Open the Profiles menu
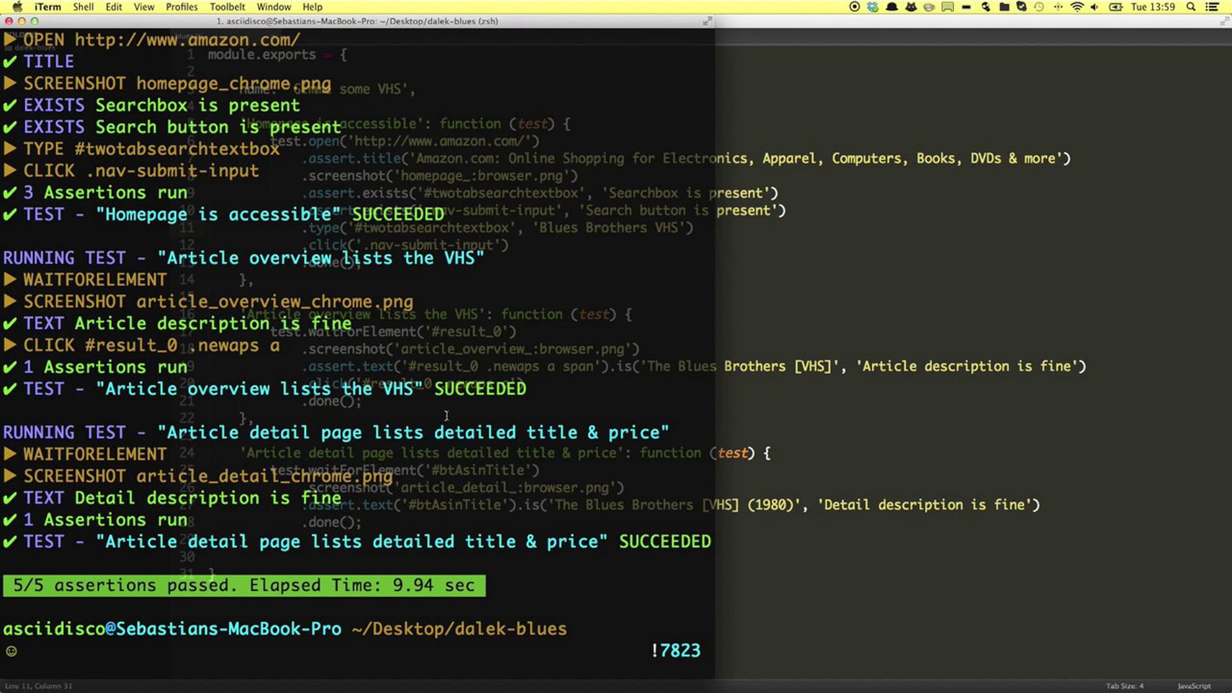Screen dimensions: 1232x693 pos(182,7)
